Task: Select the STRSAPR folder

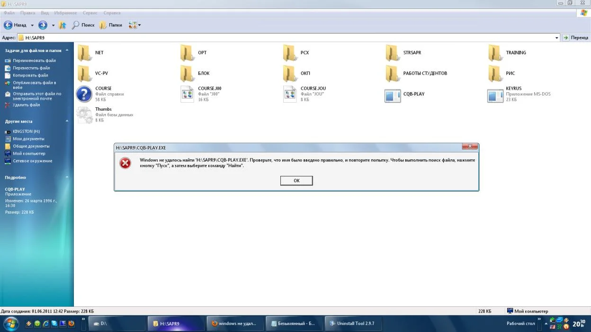Action: tap(403, 52)
